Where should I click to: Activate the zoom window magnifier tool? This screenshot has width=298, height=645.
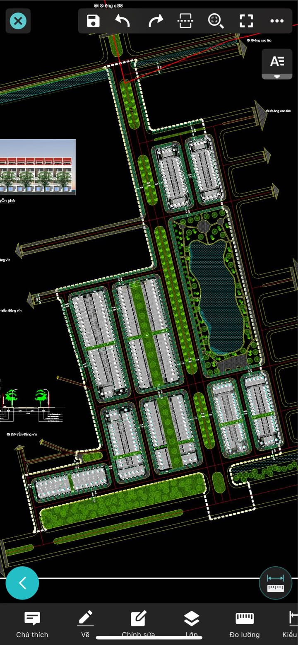pyautogui.click(x=216, y=21)
